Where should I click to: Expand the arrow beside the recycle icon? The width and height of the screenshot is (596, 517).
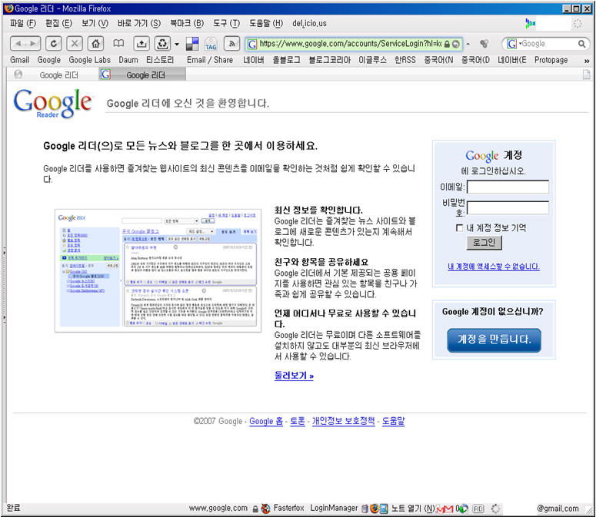(x=177, y=45)
